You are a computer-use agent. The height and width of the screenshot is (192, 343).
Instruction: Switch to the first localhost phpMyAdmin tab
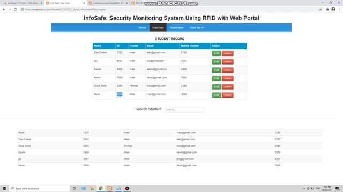[x=22, y=3]
